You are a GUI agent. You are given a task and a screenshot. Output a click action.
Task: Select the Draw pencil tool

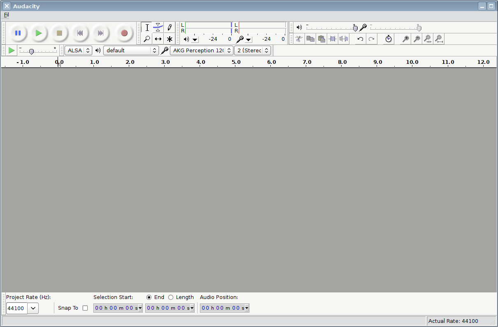tap(169, 28)
